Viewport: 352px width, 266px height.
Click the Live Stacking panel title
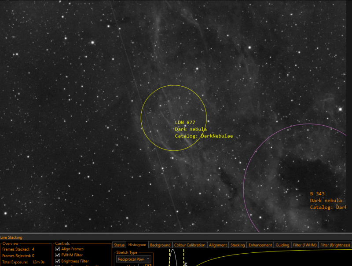(x=11, y=237)
